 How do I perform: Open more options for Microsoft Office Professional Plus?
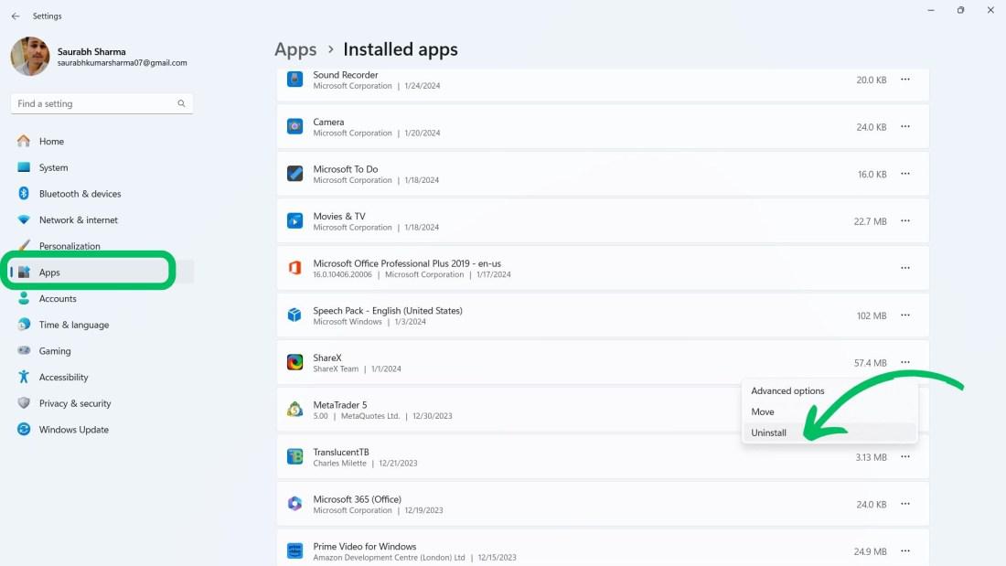coord(904,268)
